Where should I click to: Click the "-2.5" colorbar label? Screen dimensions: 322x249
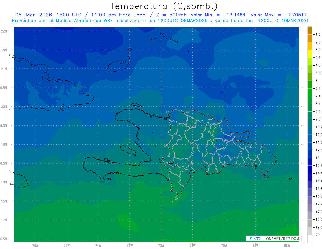pyautogui.click(x=317, y=42)
